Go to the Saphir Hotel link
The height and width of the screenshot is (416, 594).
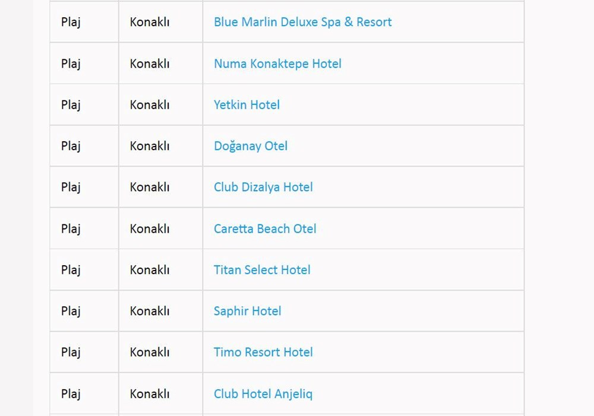pyautogui.click(x=247, y=311)
